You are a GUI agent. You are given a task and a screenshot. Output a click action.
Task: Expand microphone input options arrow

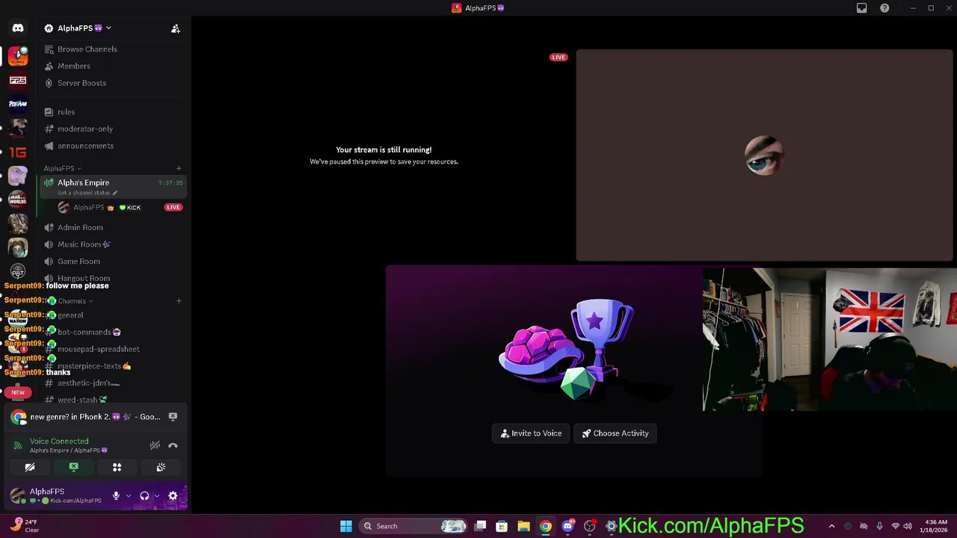pyautogui.click(x=129, y=495)
